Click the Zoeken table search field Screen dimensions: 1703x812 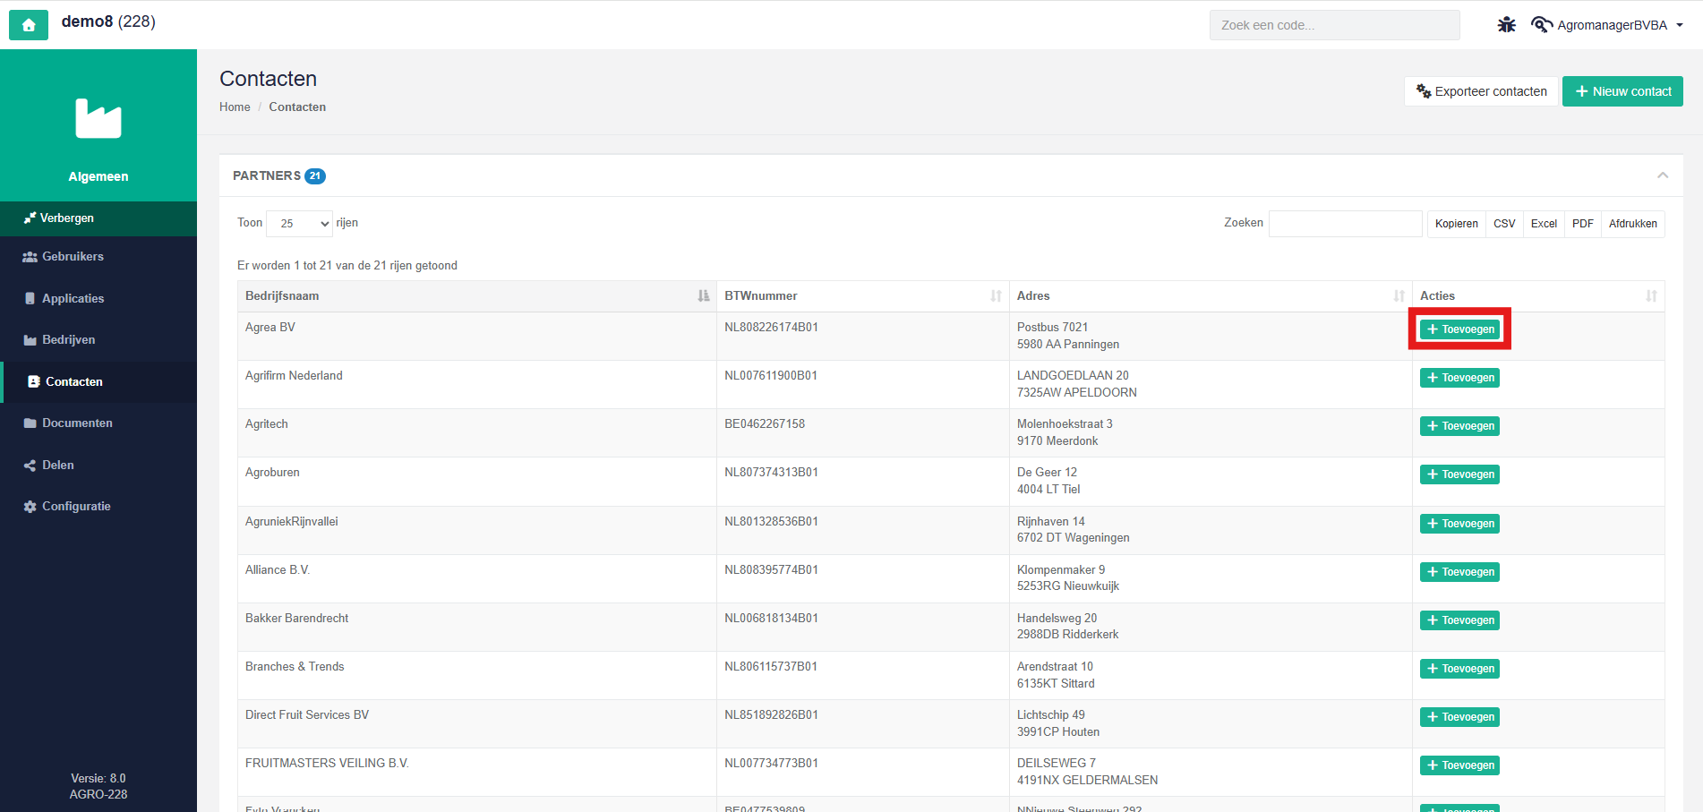1345,224
